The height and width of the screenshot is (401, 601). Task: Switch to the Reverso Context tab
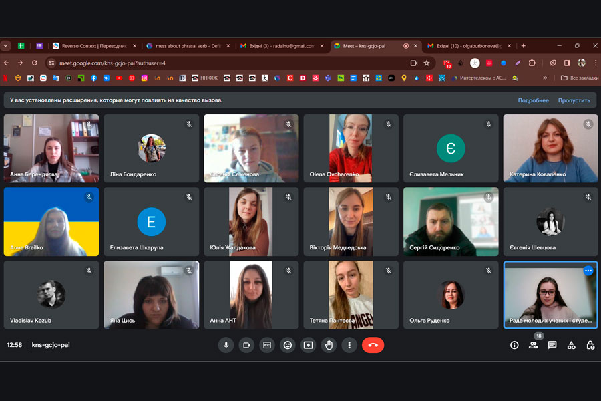click(x=94, y=46)
